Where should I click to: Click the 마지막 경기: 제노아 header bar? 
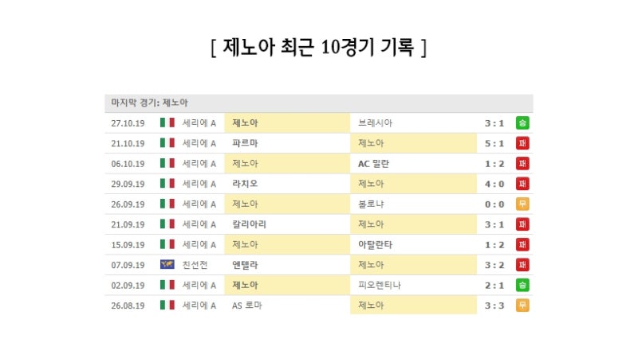318,103
